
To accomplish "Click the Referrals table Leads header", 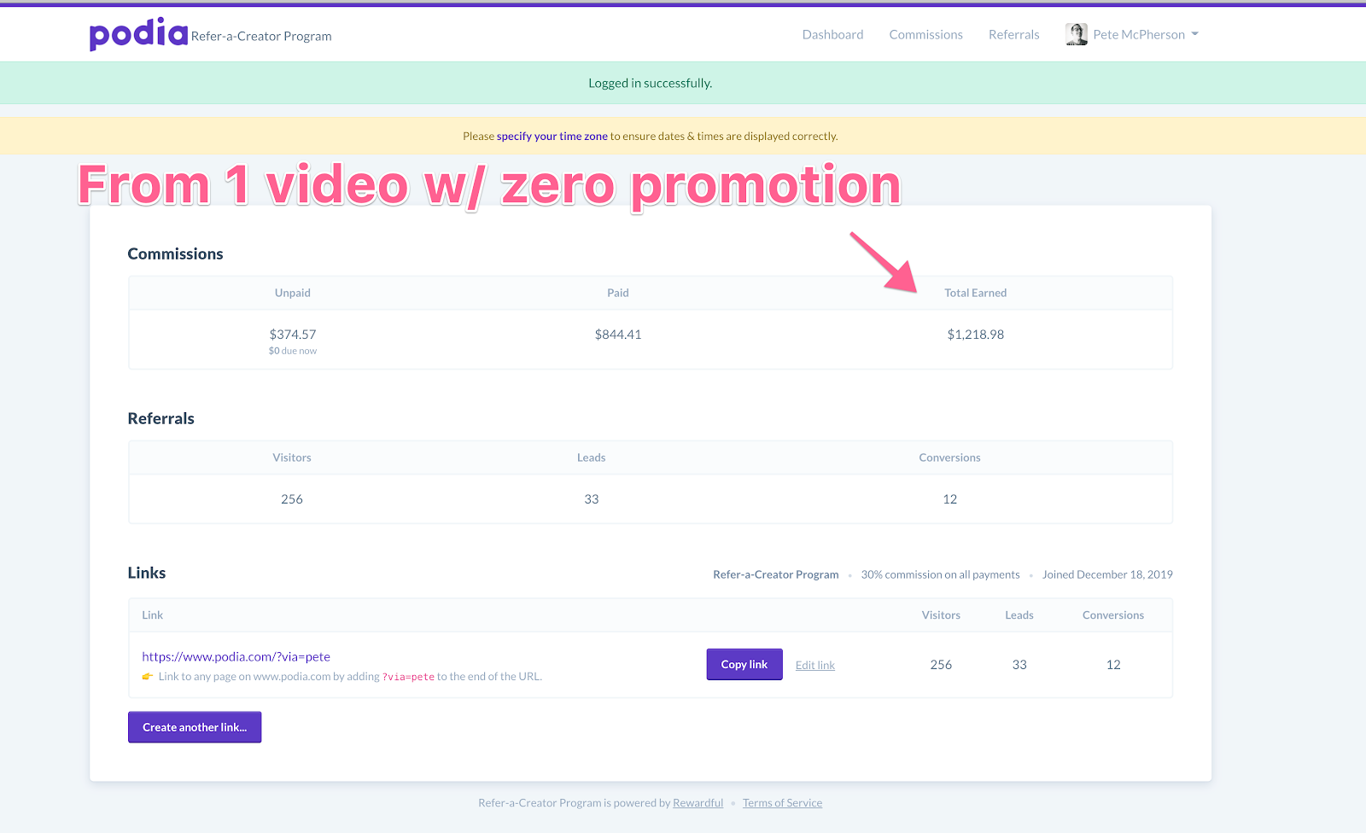I will coord(592,457).
